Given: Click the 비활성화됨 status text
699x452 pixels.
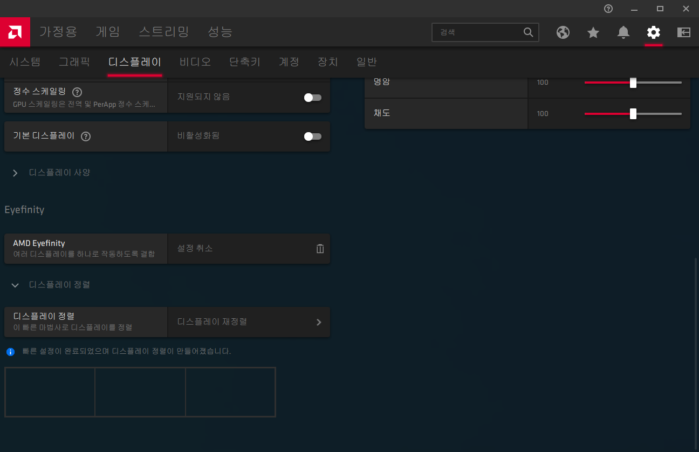Looking at the screenshot, I should coord(198,136).
